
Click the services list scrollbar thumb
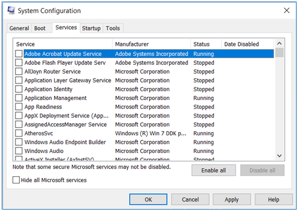279,52
